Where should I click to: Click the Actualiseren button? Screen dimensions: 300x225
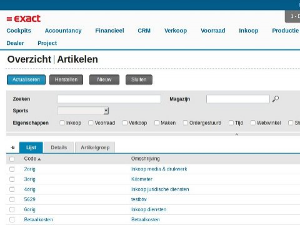[x=26, y=79]
